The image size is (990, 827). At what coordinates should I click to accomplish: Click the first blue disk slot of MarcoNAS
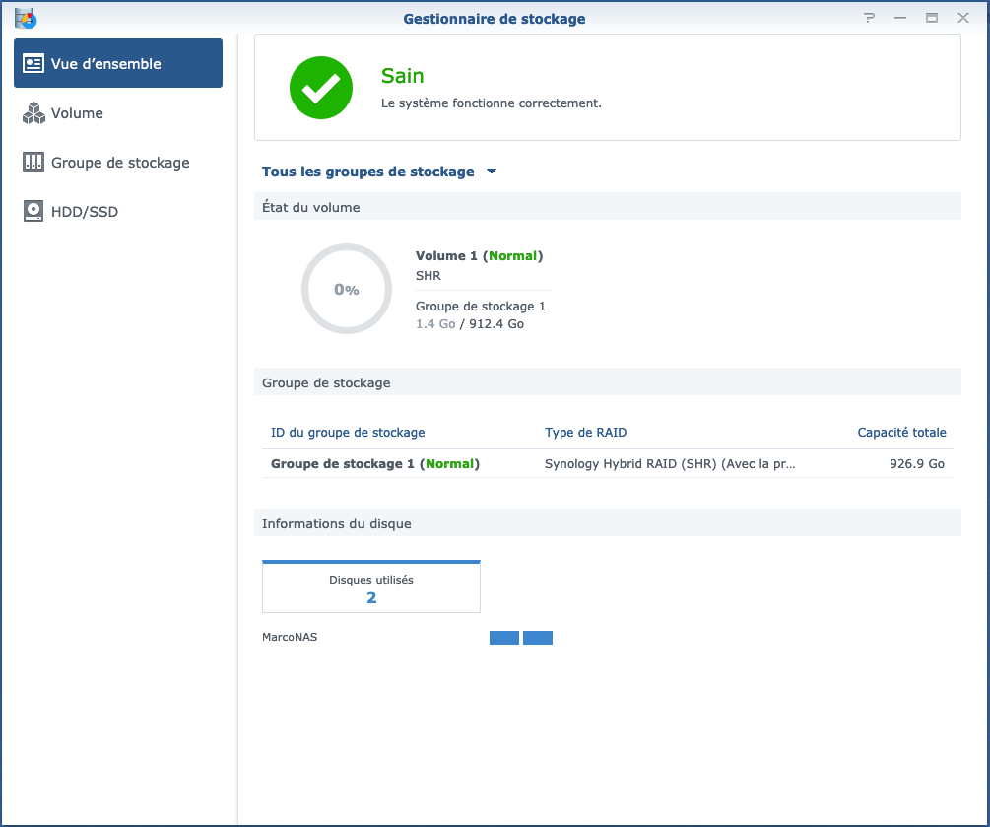(x=503, y=638)
